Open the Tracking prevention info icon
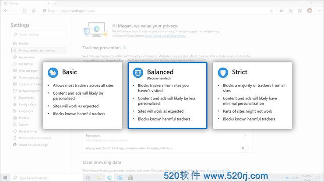 click(x=125, y=48)
